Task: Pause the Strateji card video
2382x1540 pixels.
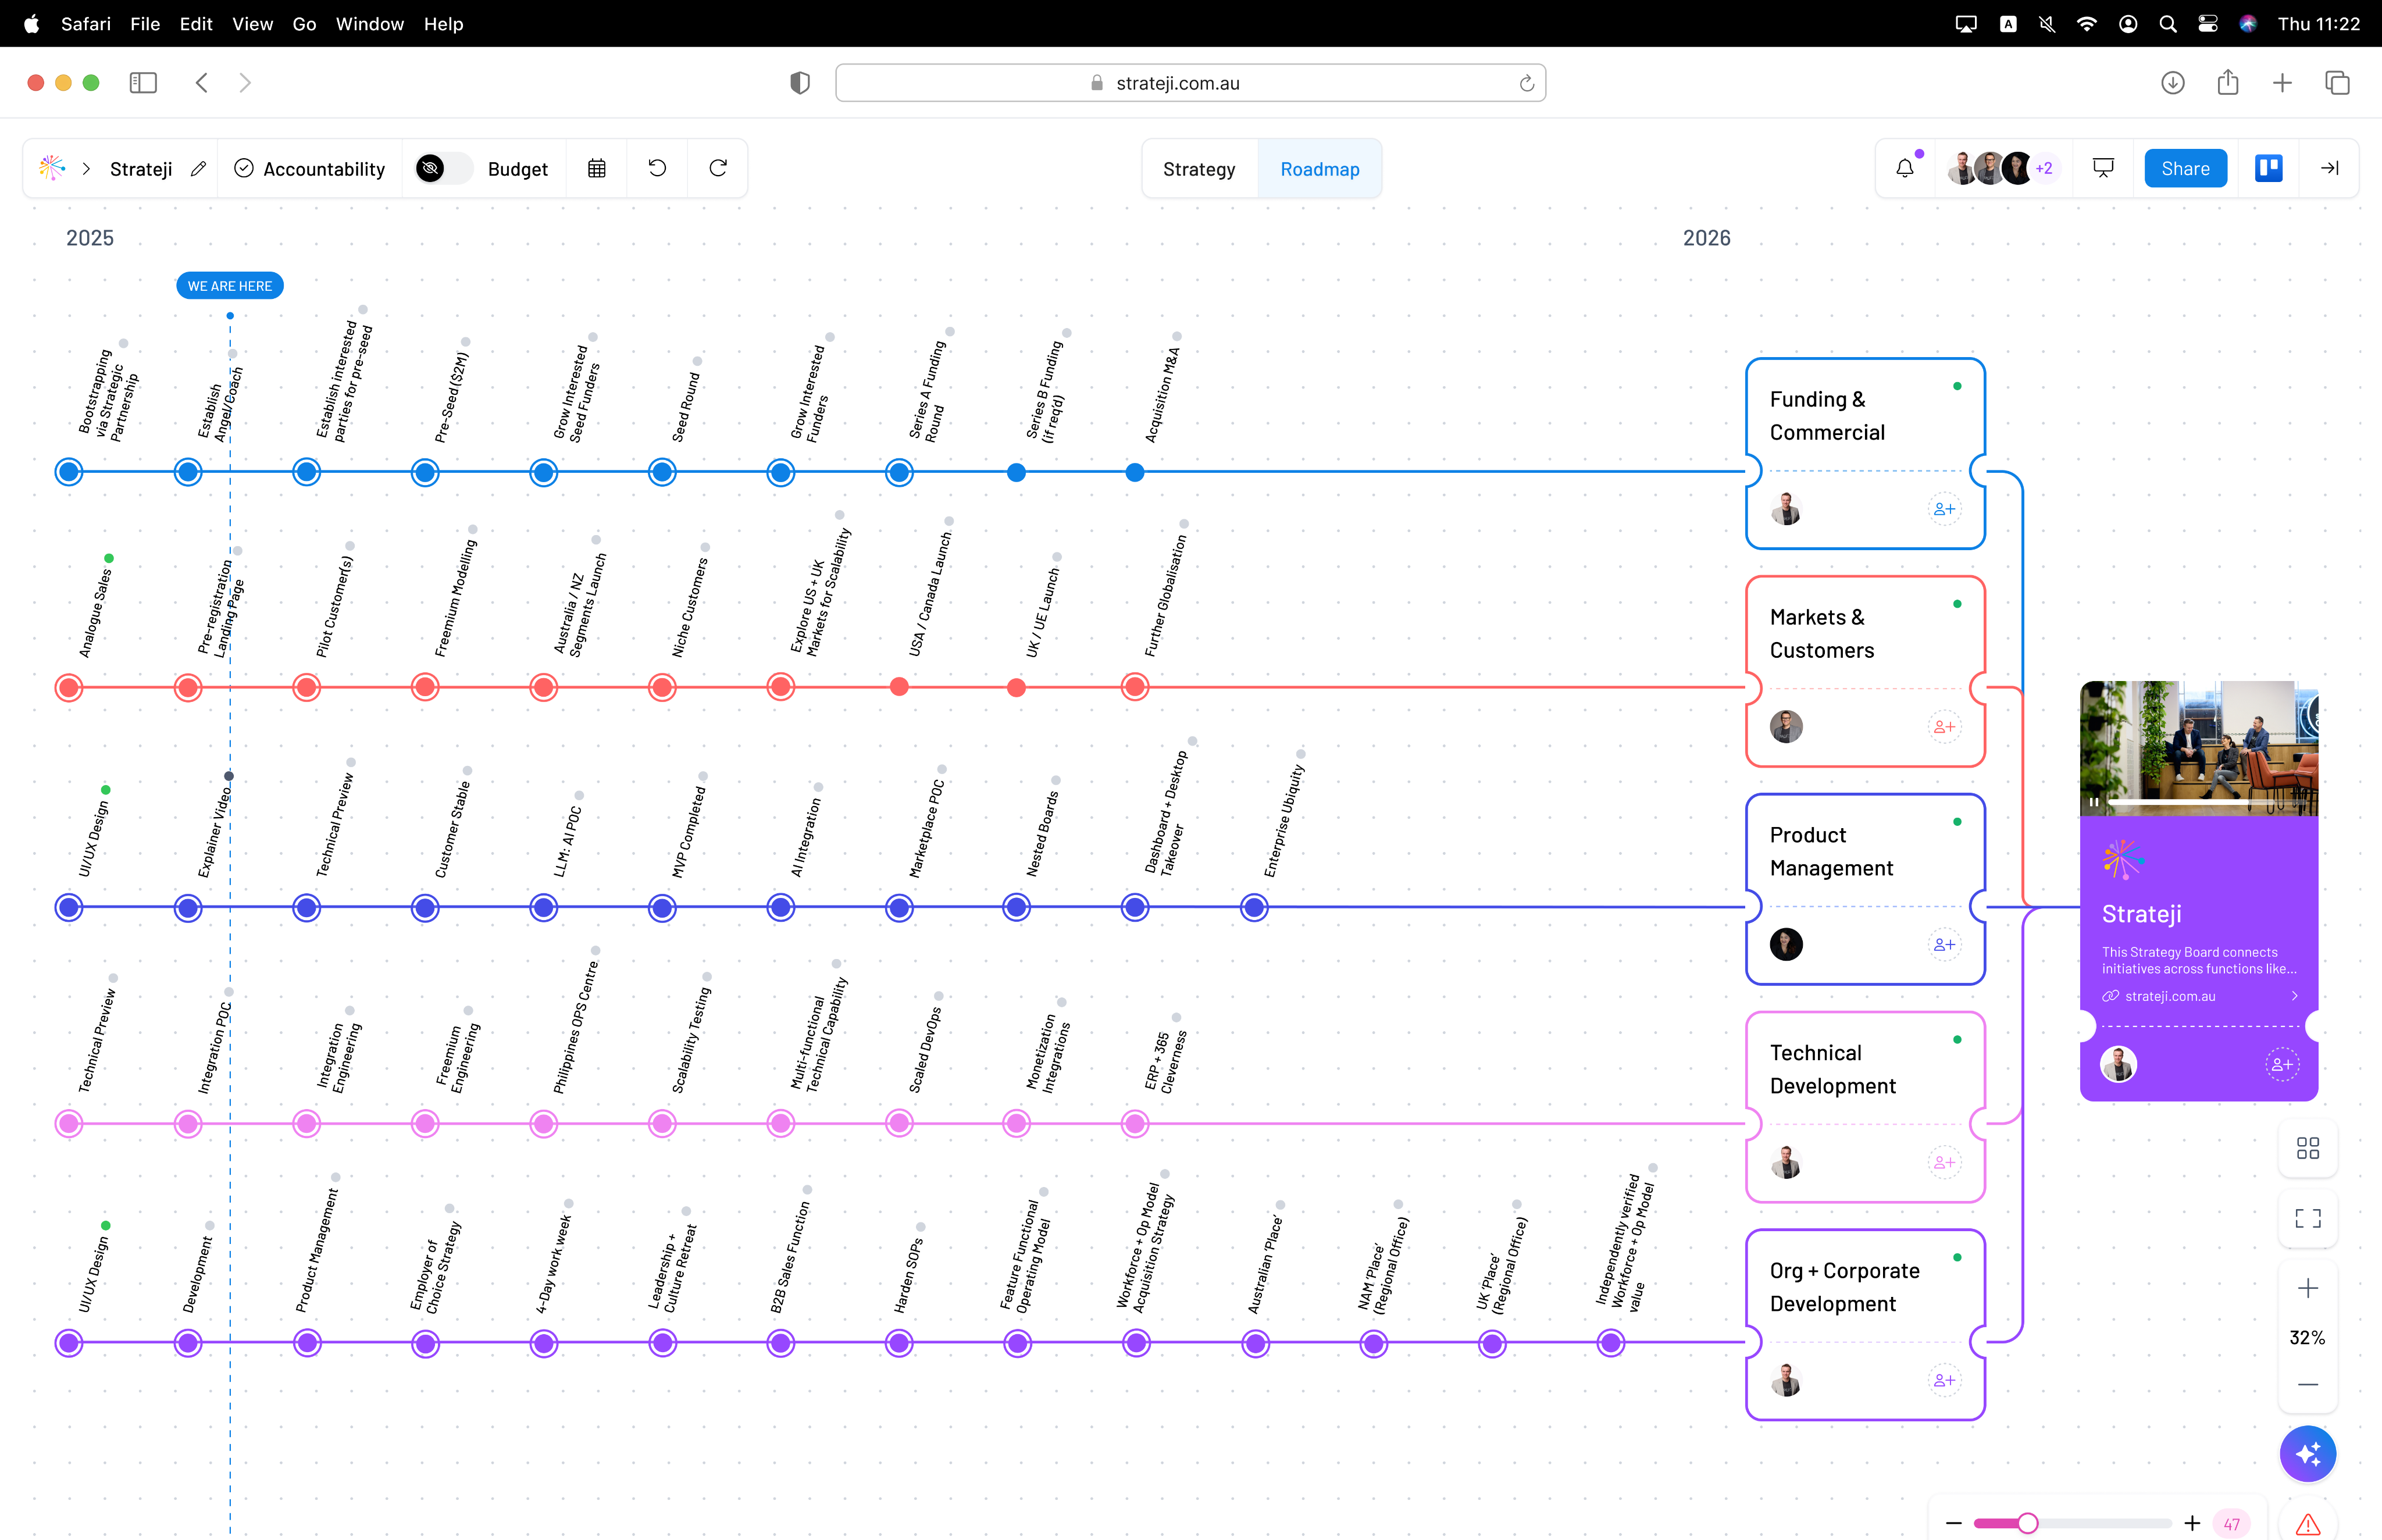Action: click(x=2094, y=802)
